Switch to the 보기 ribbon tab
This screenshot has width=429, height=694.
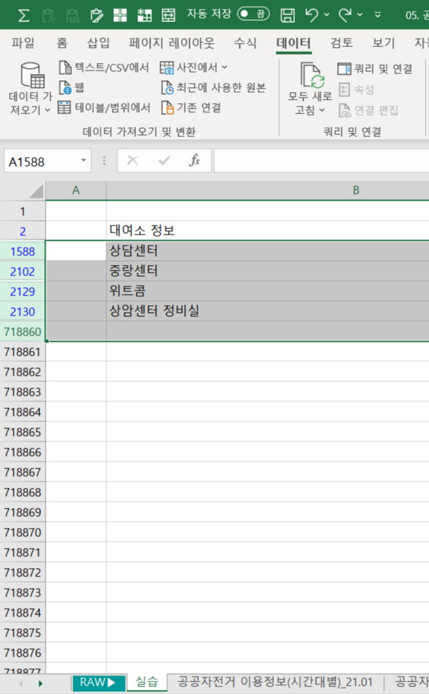coord(383,43)
